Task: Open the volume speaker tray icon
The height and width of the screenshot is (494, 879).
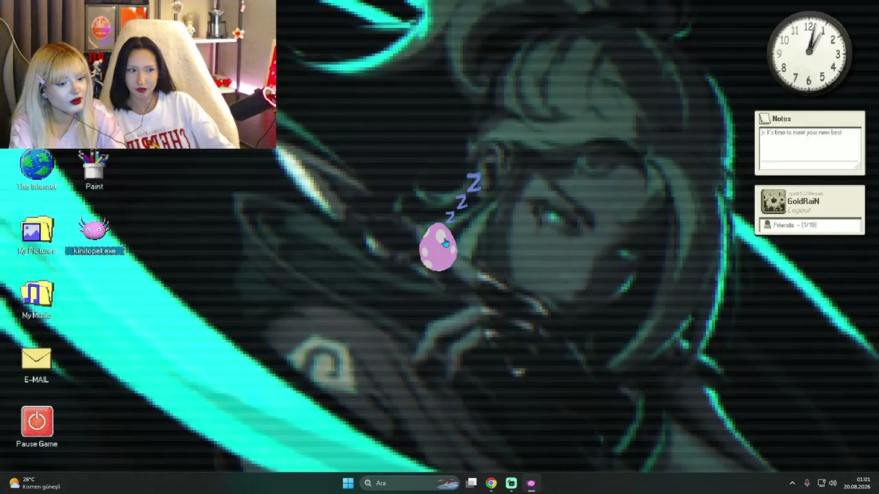Action: 833,483
